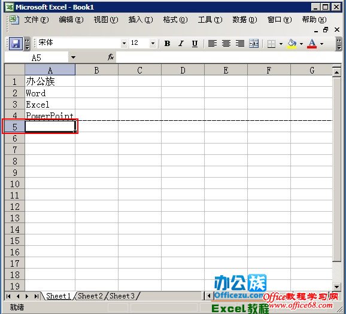Center align text
Viewport: 346px width, 314px height.
coord(226,44)
